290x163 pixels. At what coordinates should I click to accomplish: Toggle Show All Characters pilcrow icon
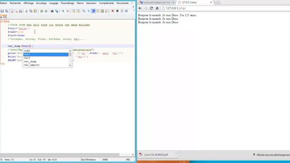point(89,11)
